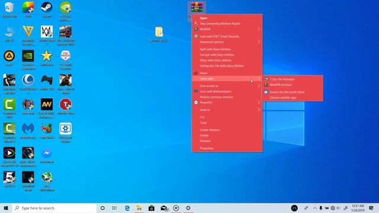
Task: Select the GTA 5 desktop icon
Action: point(9,179)
